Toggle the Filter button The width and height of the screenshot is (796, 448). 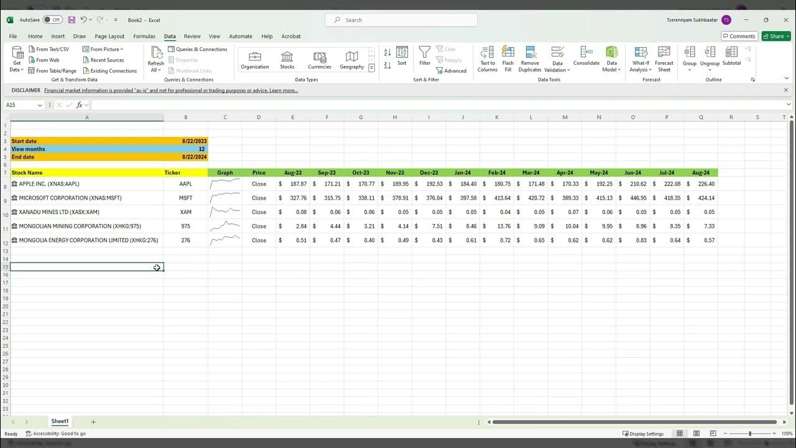point(425,56)
